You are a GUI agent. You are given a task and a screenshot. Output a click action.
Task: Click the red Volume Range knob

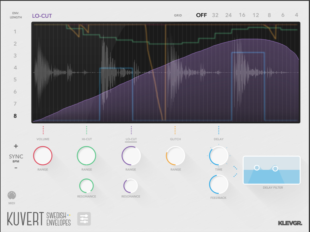pos(43,156)
